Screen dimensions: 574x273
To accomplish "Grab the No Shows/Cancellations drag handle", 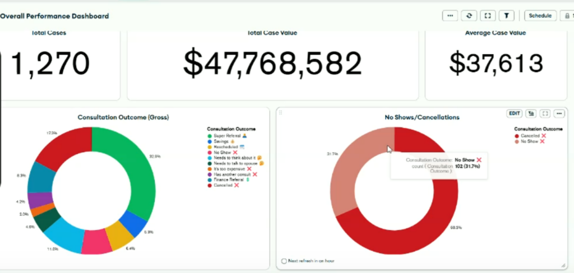I will (280, 113).
